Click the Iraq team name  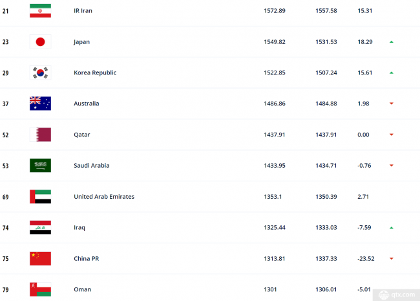[x=79, y=228]
